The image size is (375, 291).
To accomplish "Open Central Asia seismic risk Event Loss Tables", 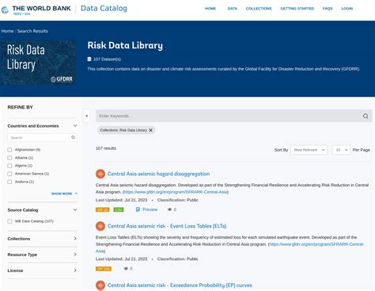I will (167, 226).
